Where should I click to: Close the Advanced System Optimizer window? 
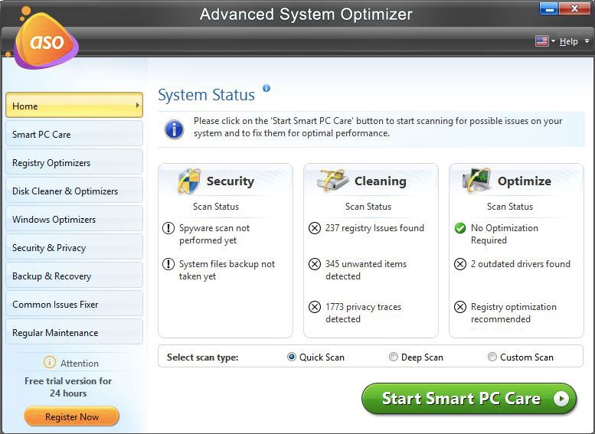574,8
